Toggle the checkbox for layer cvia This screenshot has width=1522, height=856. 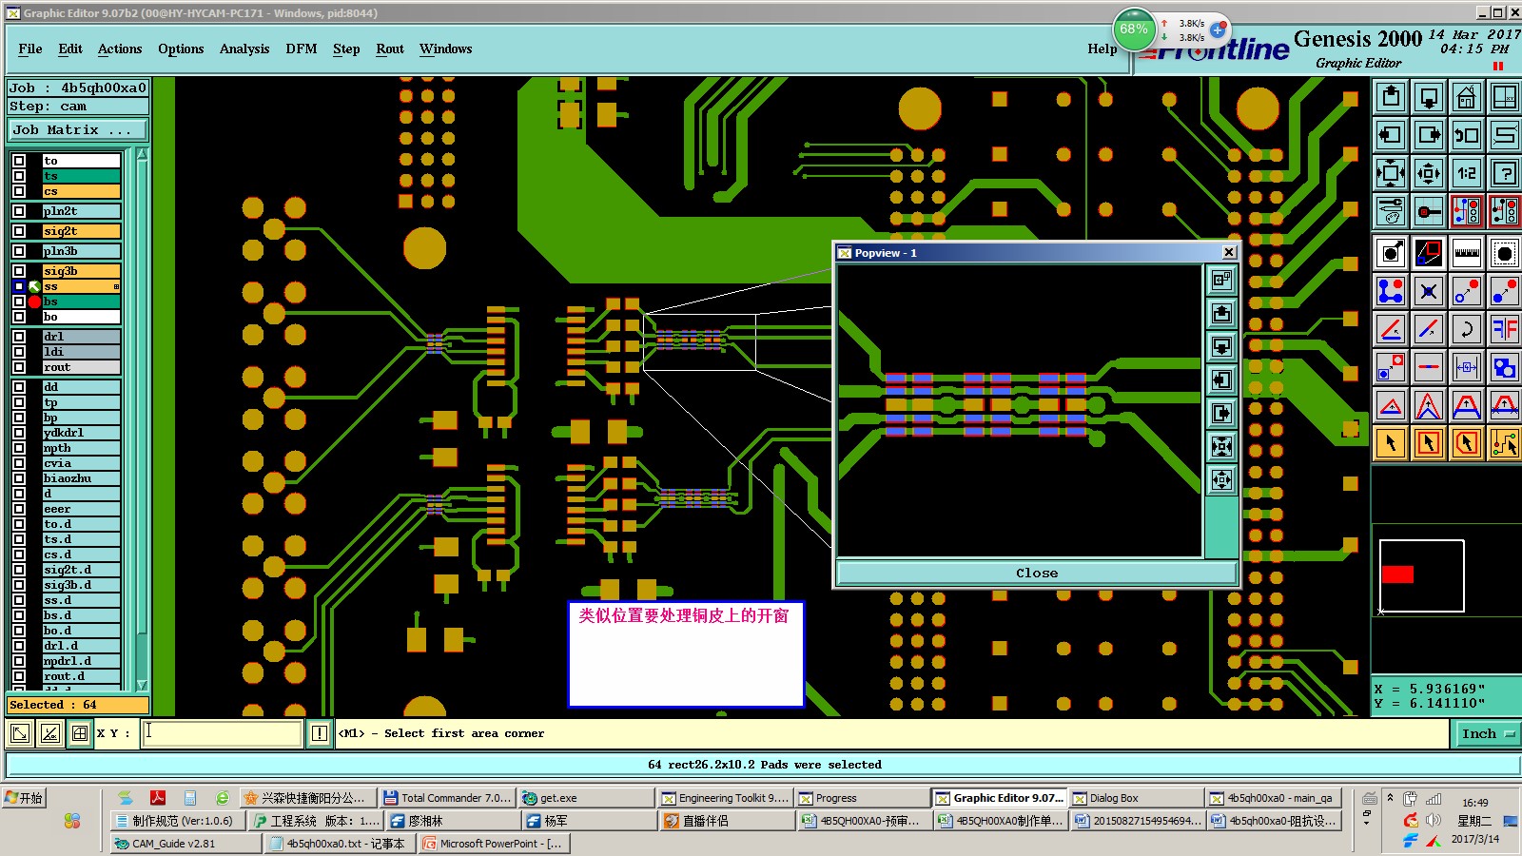pos(19,463)
